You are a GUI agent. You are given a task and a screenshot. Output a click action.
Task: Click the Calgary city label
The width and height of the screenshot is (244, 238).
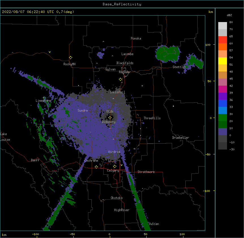[113, 170]
